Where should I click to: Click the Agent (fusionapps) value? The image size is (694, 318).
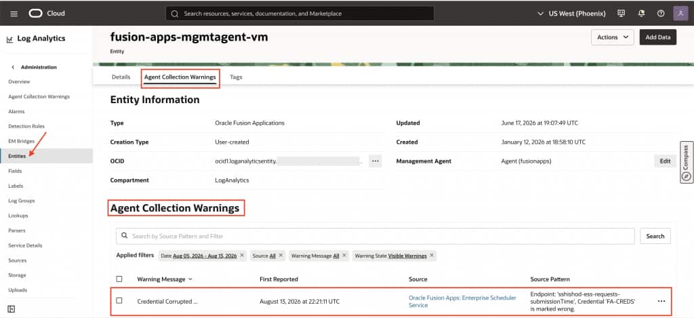526,161
